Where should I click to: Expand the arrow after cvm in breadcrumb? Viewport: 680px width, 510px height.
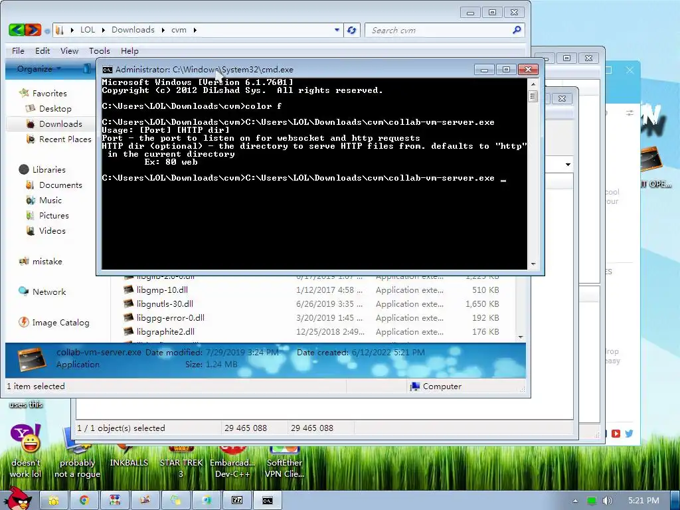[195, 30]
